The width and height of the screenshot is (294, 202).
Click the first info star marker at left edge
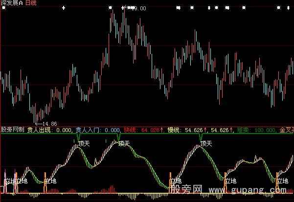[x=3, y=8]
